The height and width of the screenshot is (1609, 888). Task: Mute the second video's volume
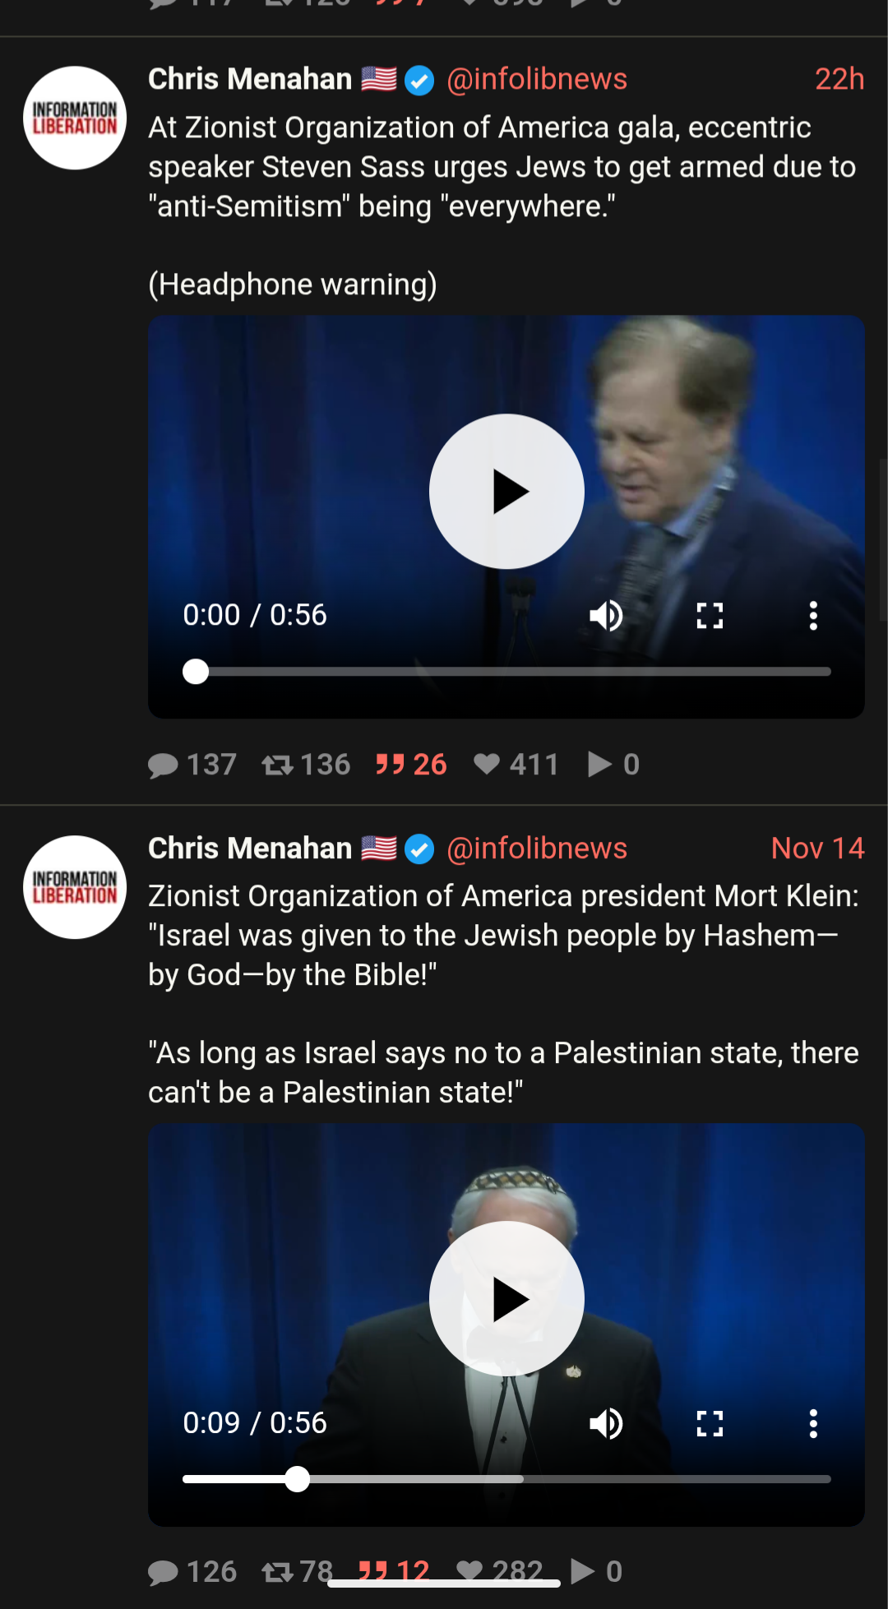607,1423
